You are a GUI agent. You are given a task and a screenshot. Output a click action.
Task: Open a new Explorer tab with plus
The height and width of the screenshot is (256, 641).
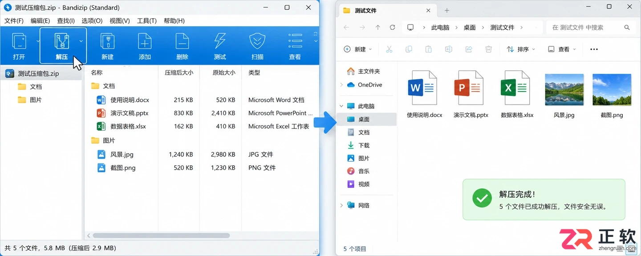point(447,11)
